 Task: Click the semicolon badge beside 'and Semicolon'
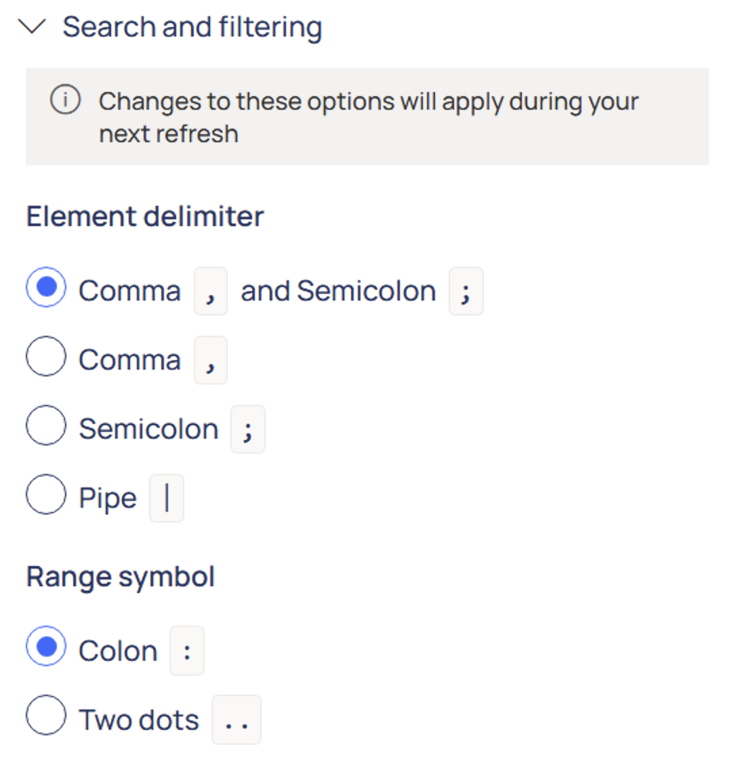(x=466, y=291)
